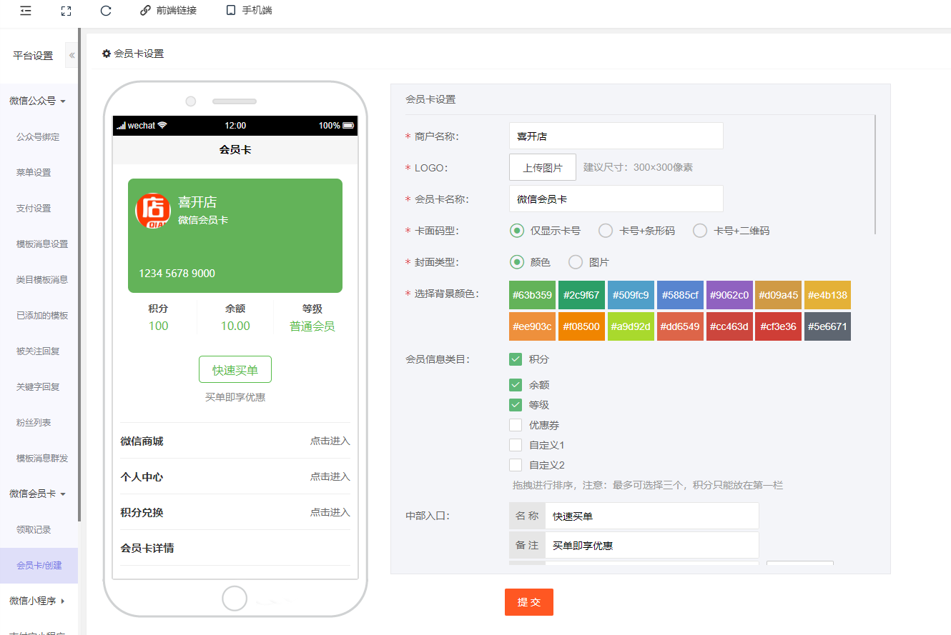
Task: Pick background color #9062c0
Action: click(729, 295)
